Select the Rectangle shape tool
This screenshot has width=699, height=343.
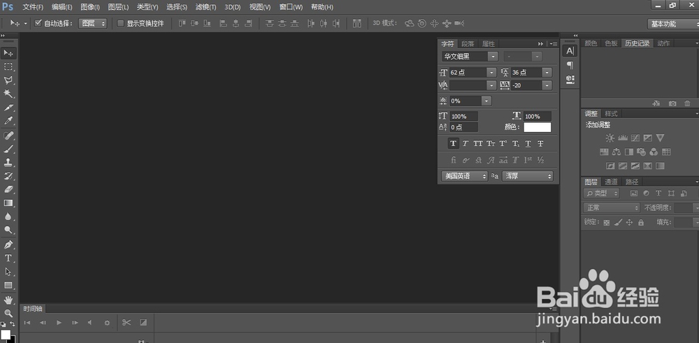8,285
